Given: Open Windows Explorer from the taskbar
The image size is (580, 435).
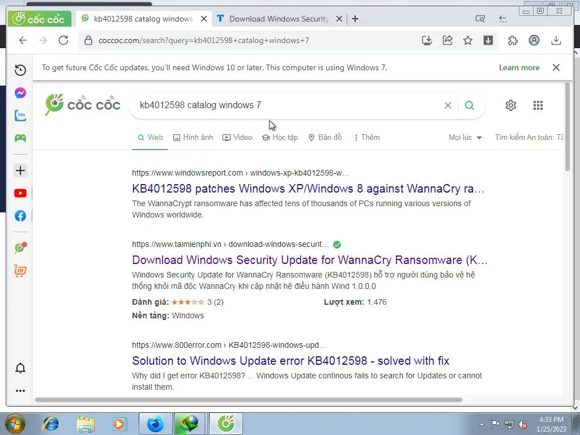Looking at the screenshot, I should click(86, 424).
